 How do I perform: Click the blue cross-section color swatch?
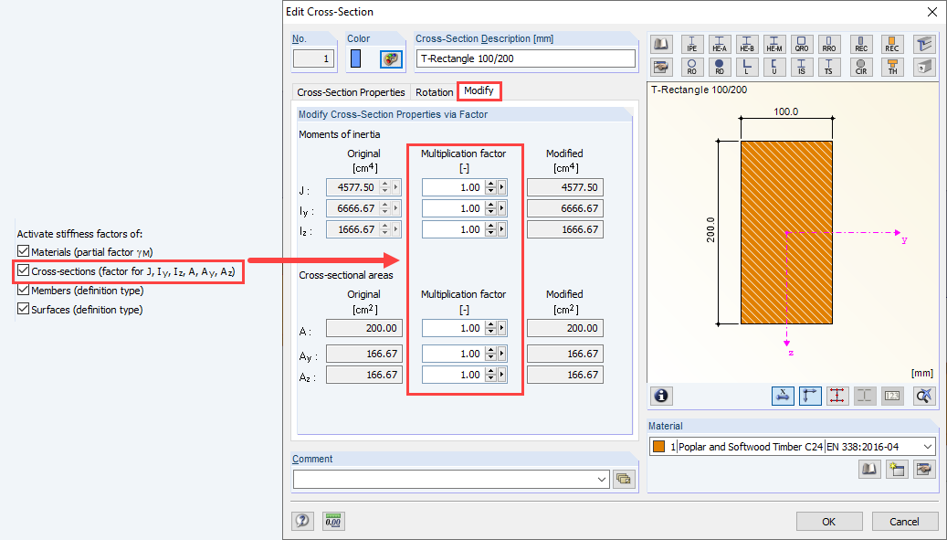356,58
